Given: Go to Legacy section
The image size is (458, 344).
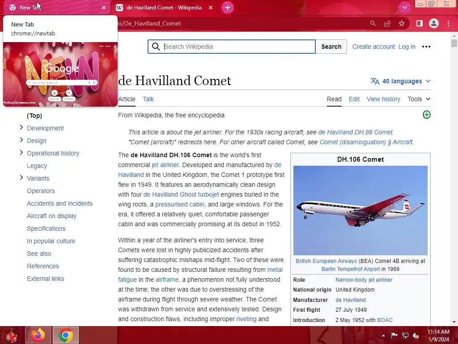Looking at the screenshot, I should [37, 166].
